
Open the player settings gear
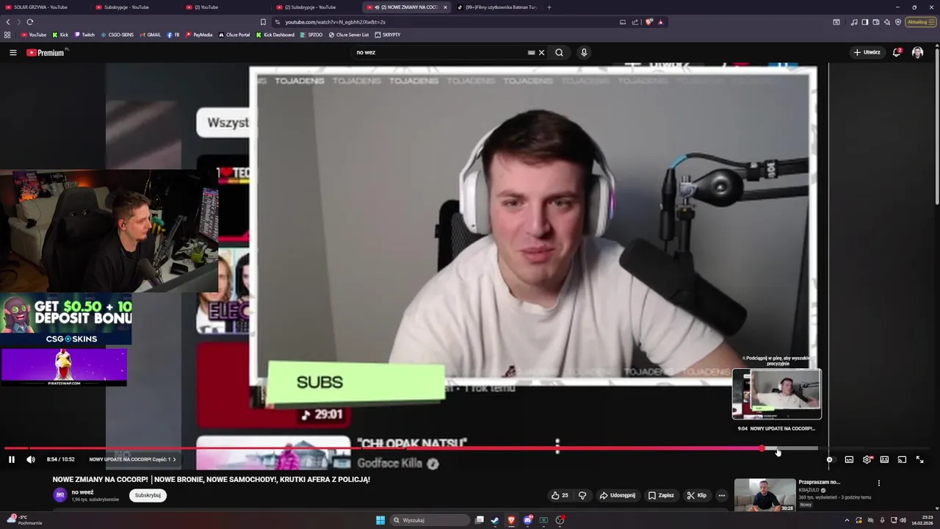[867, 459]
